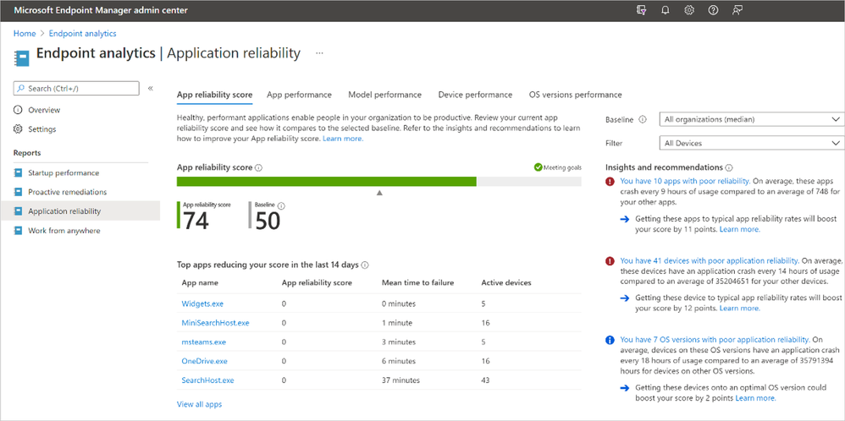This screenshot has width=845, height=421.
Task: Click Learn more after 2 points text
Action: pyautogui.click(x=755, y=398)
